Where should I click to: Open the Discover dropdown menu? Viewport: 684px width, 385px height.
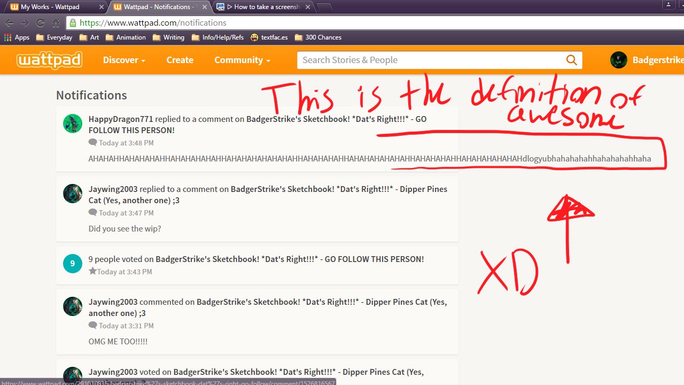[124, 60]
